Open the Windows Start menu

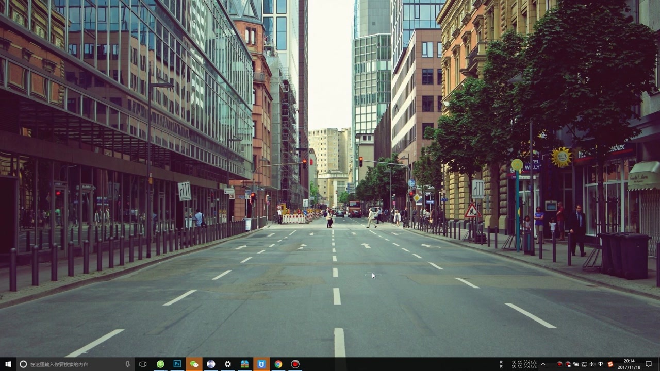pos(8,364)
